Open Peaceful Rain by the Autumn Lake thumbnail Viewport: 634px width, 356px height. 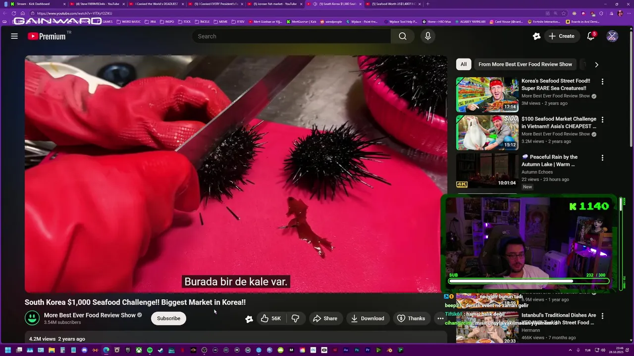487,171
